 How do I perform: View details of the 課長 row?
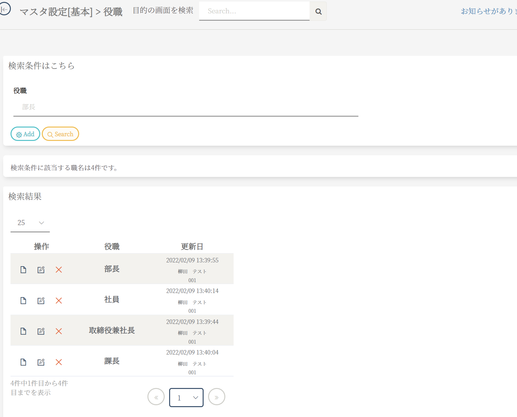point(23,362)
